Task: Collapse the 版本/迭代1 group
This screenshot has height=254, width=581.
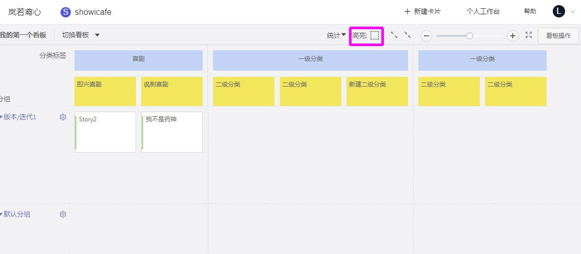Action: pyautogui.click(x=2, y=117)
